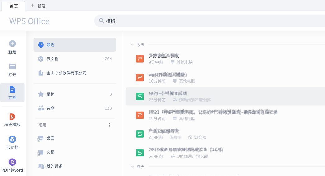Click the 123 count next to 共享
Screen dimensions: 325x176
click(x=108, y=108)
